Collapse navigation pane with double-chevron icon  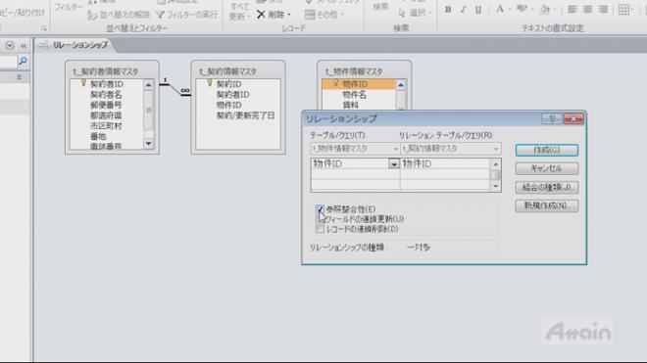tap(24, 46)
